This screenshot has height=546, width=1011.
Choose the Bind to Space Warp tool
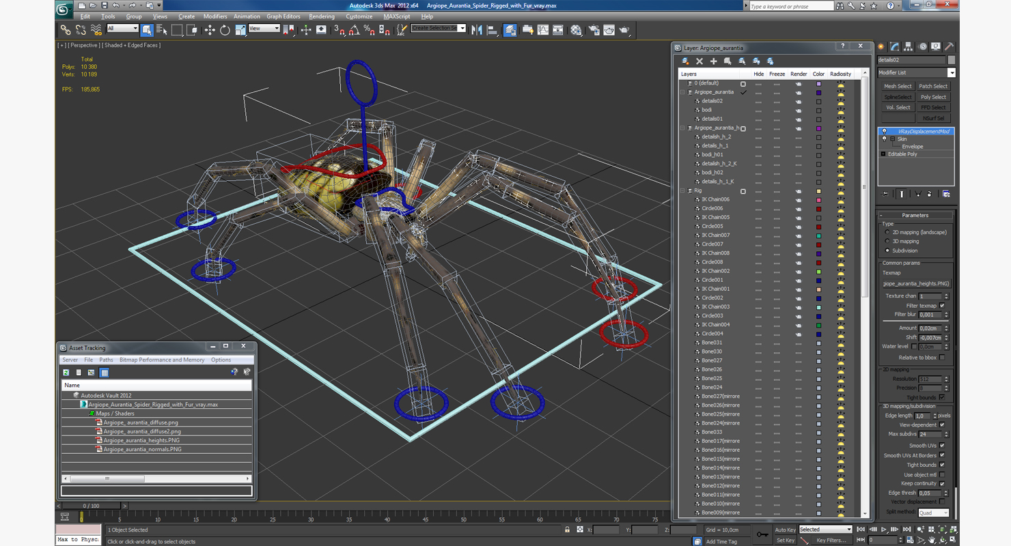(96, 30)
